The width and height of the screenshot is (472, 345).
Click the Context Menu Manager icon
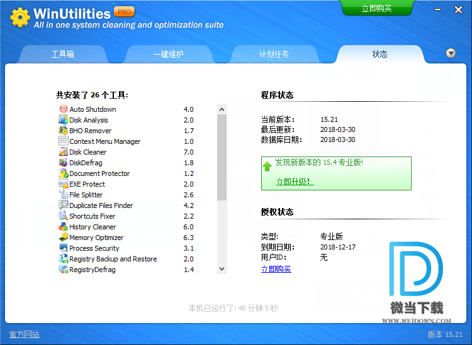[x=63, y=141]
